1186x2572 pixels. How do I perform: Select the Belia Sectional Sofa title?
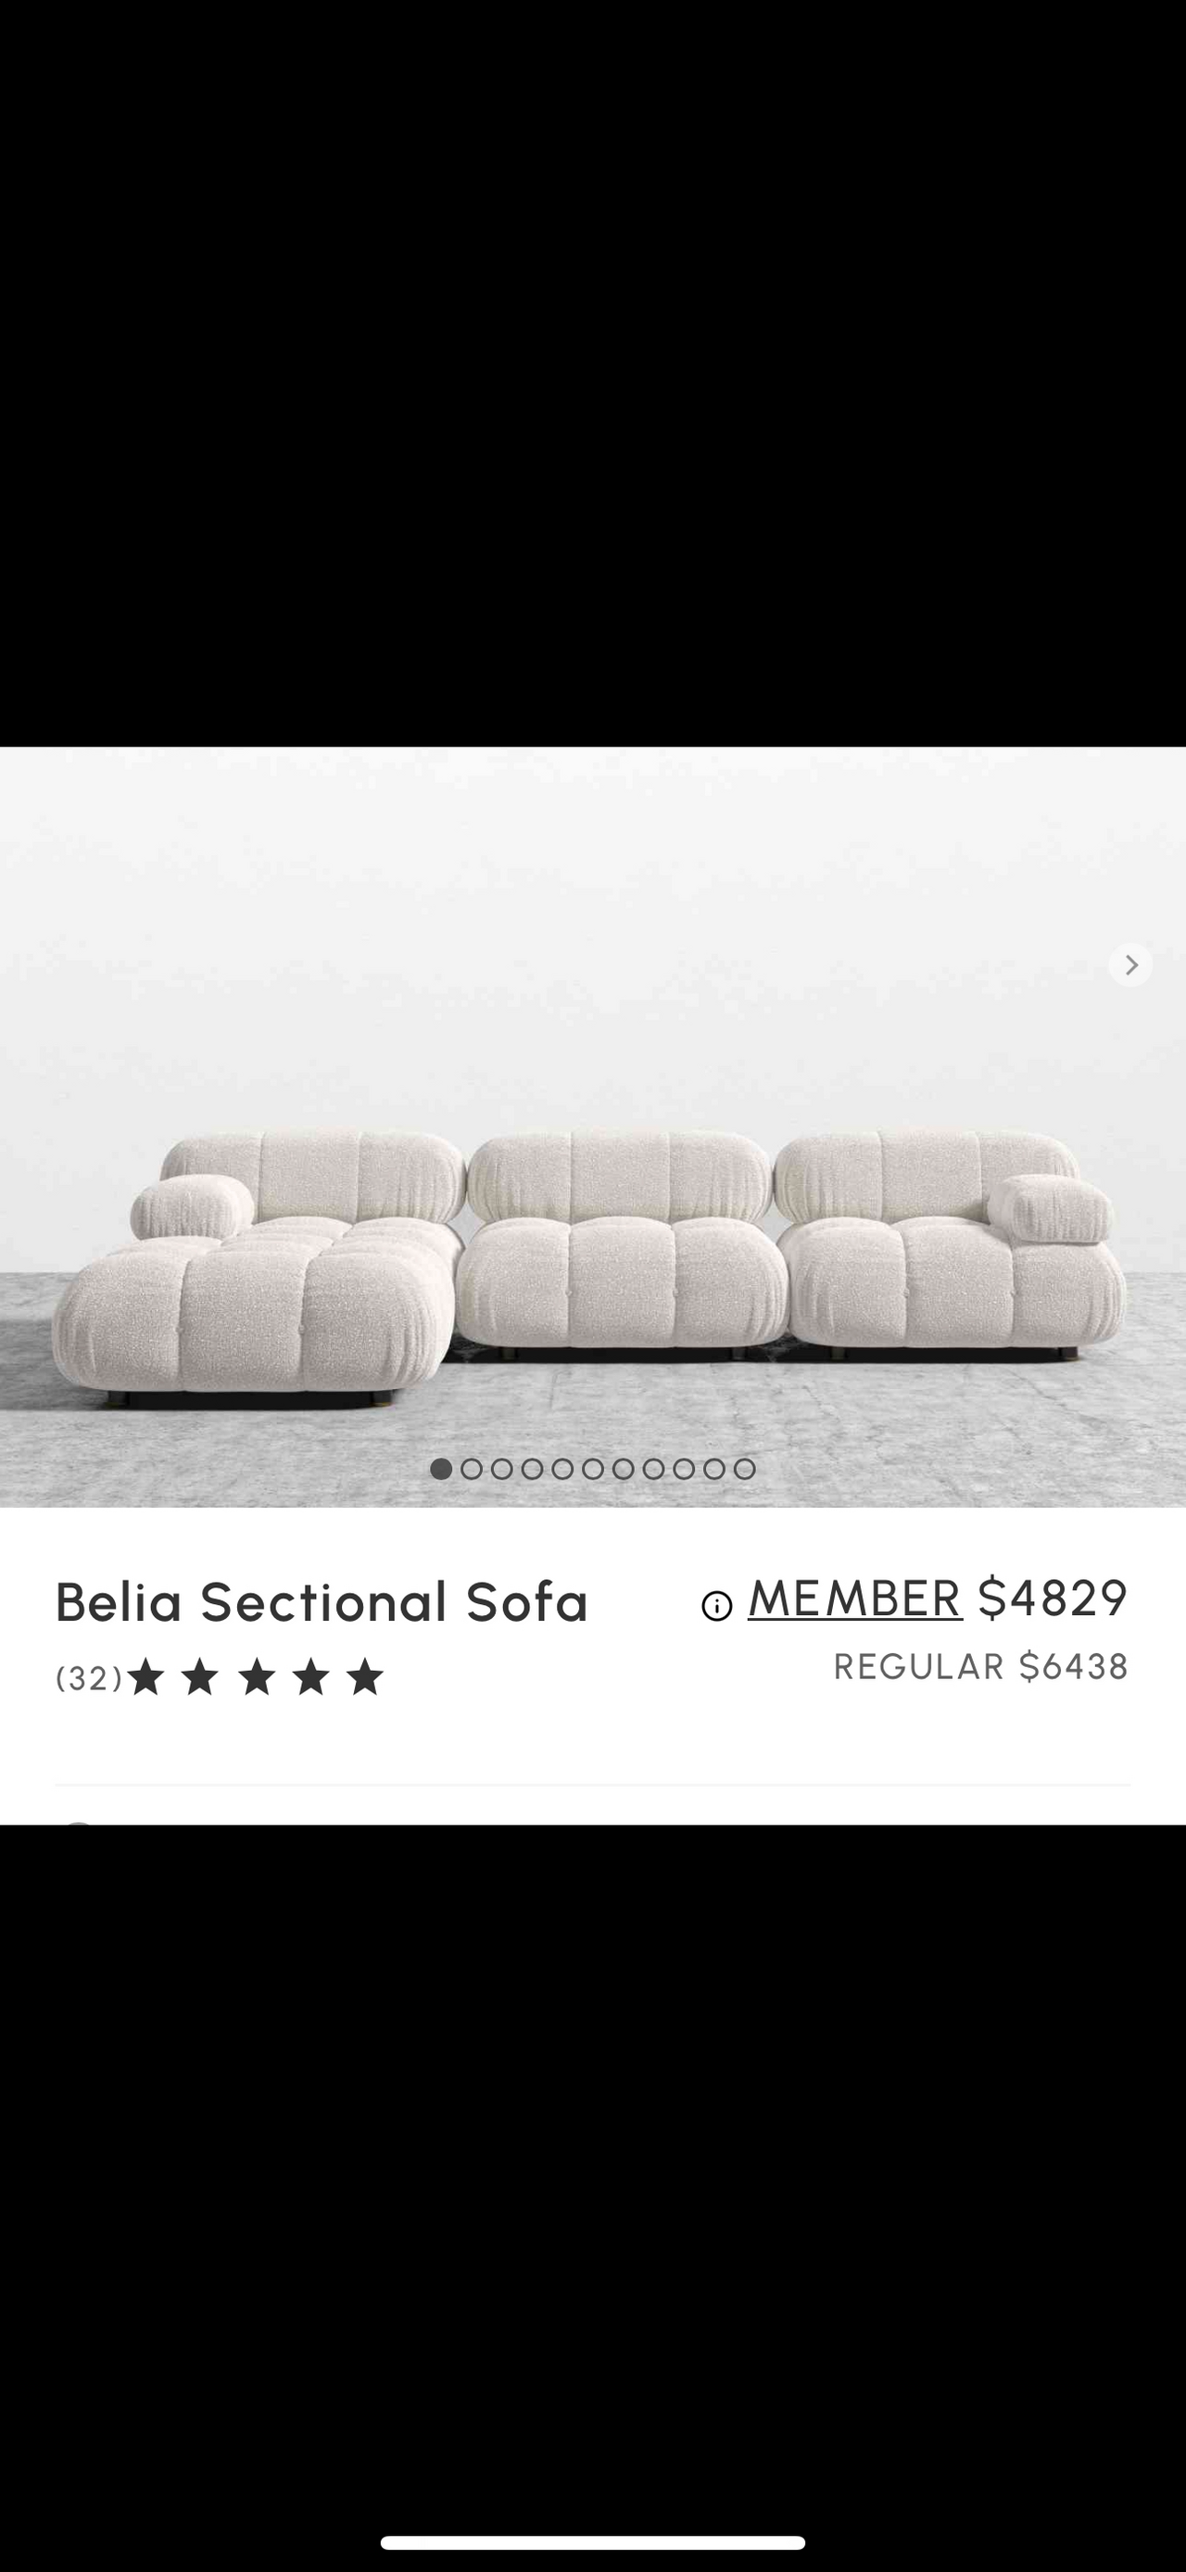click(x=322, y=1601)
